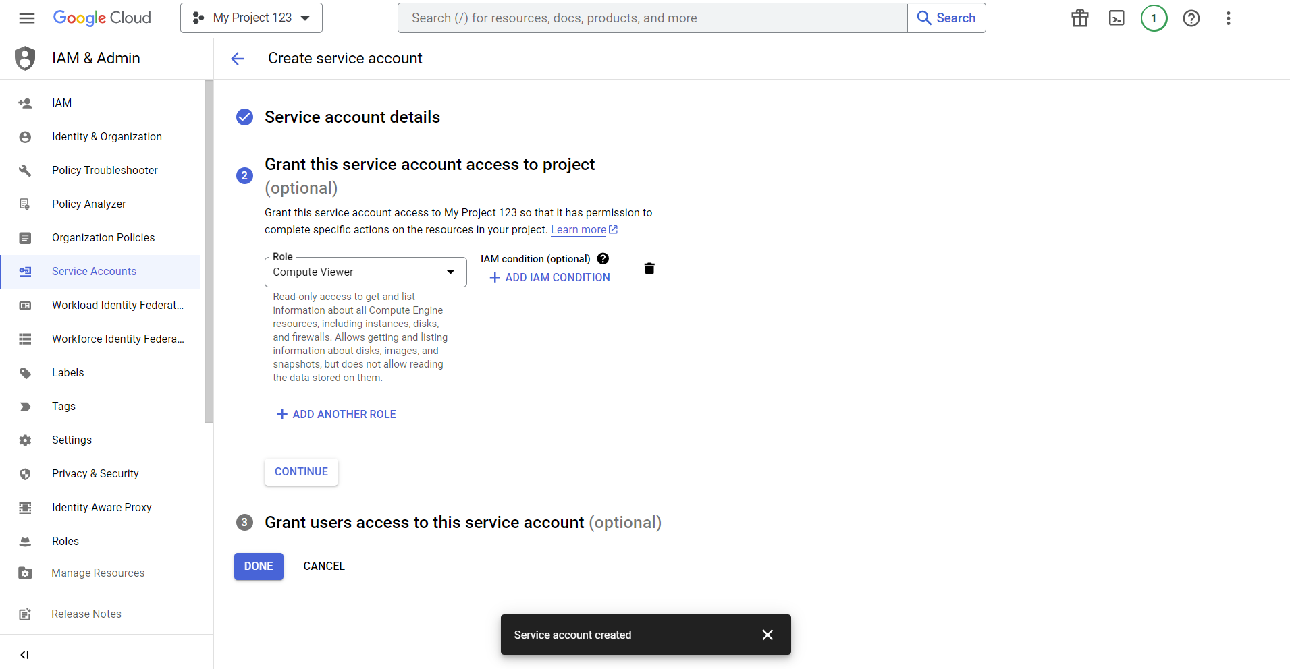Click the Release Notes icon
This screenshot has width=1290, height=669.
point(25,614)
